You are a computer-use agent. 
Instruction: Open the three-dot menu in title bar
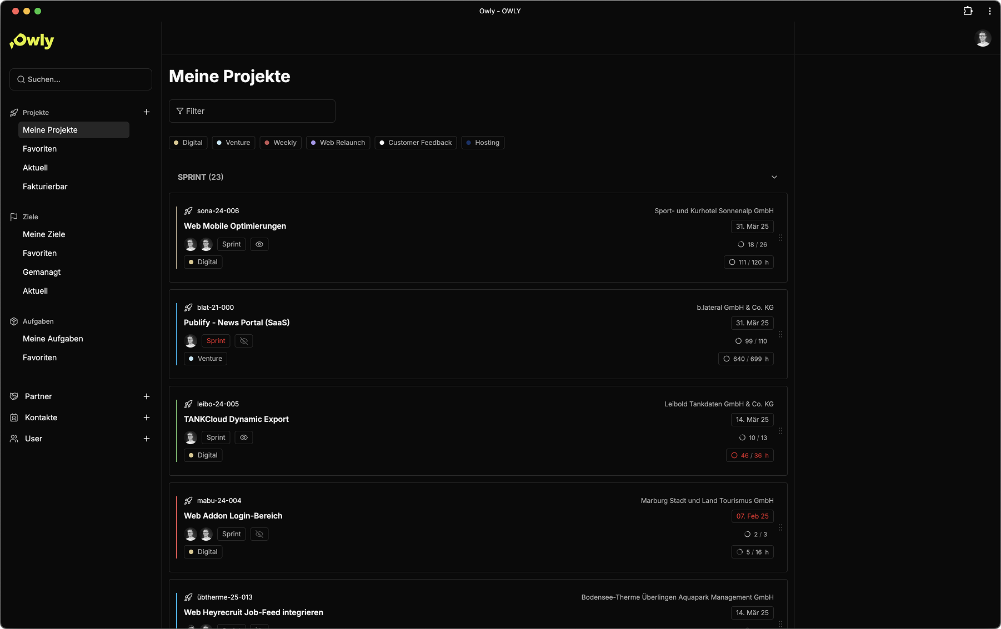coord(989,11)
